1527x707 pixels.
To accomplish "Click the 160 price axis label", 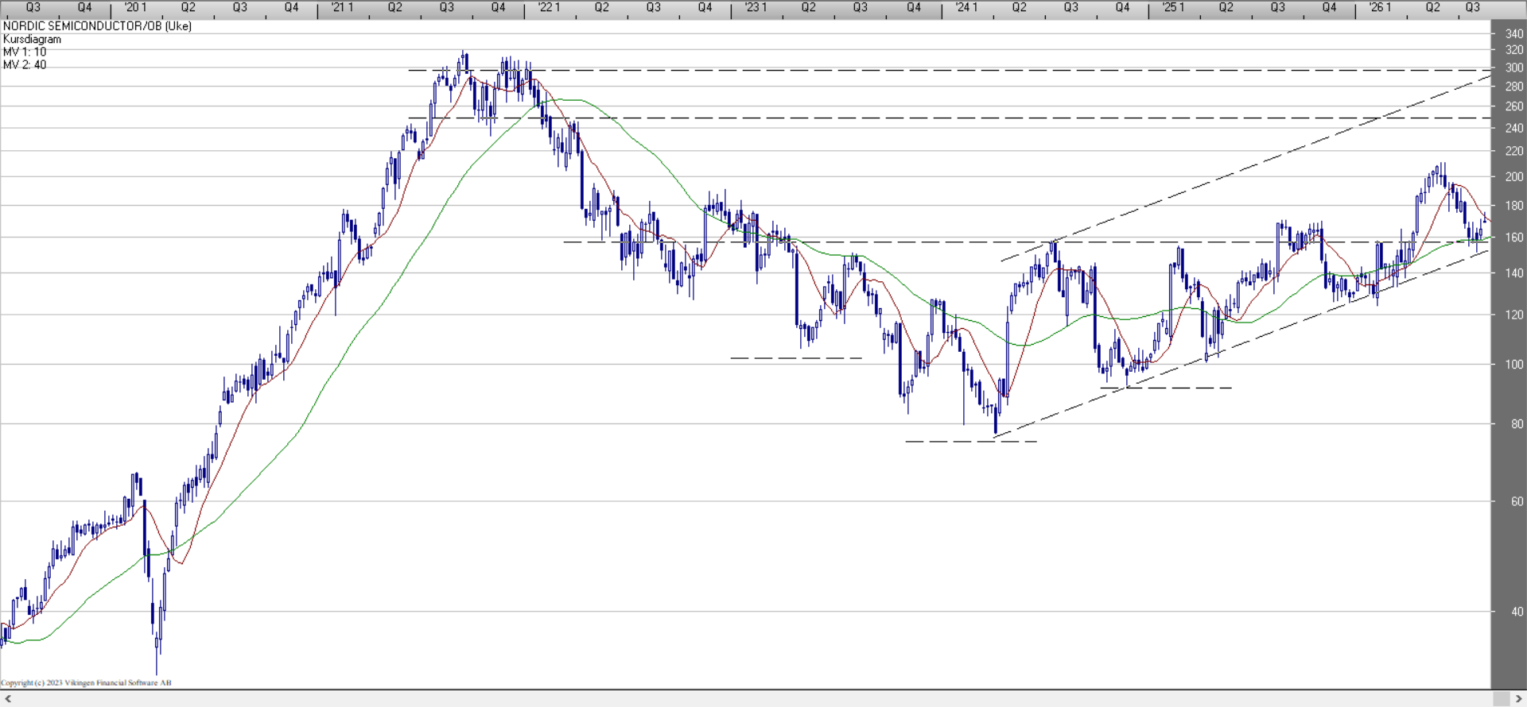I will 1513,238.
